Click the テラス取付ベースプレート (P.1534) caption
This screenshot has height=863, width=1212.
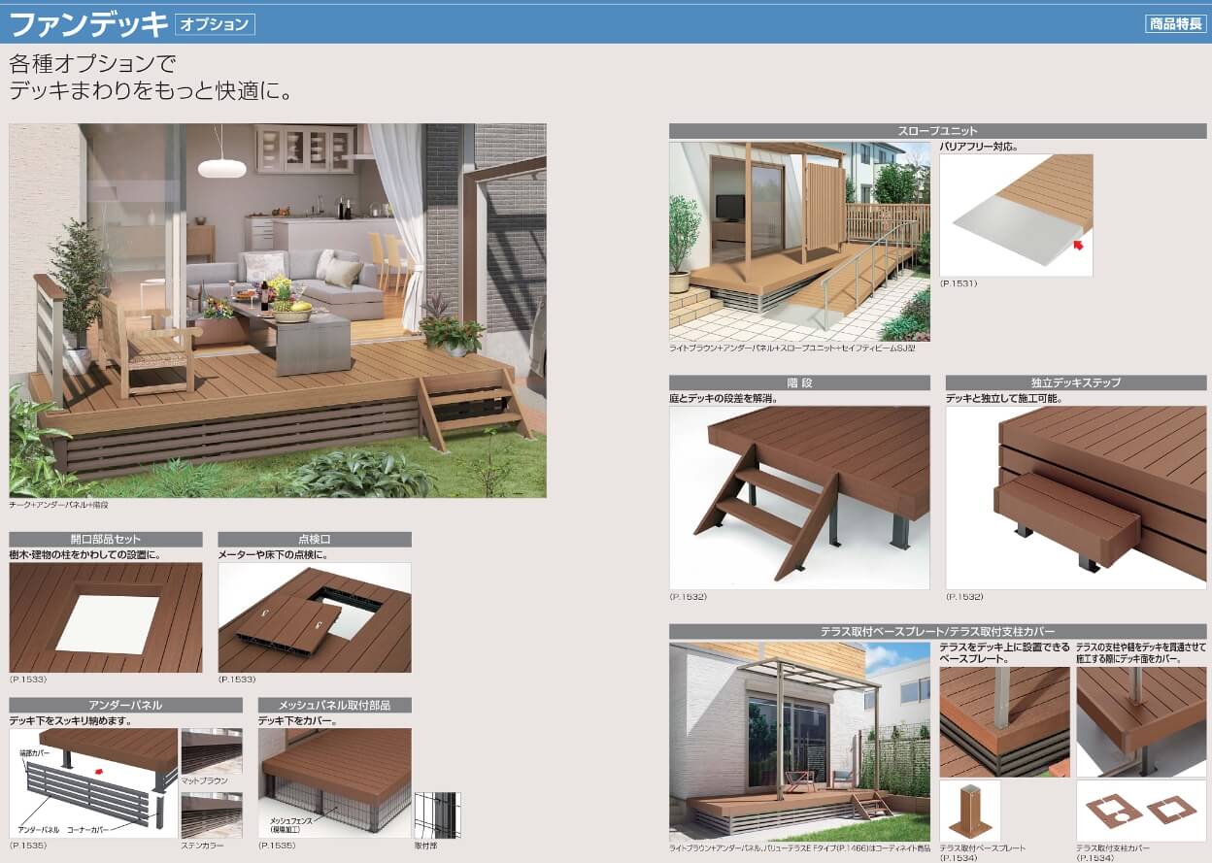983,852
